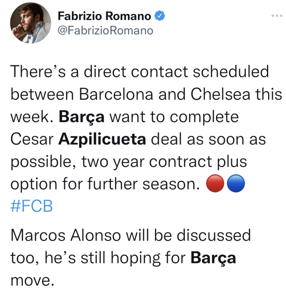Click the phrase "option for further season"
This screenshot has width=286, height=296.
pos(105,184)
